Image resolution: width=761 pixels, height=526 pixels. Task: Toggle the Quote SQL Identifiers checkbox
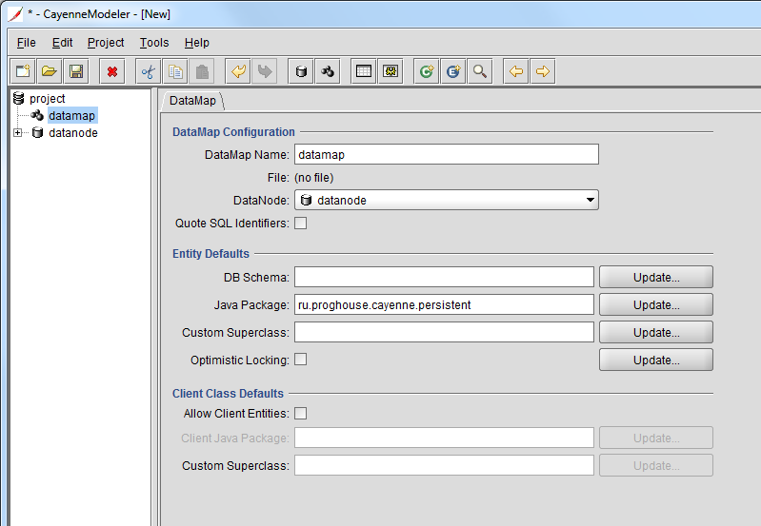(300, 223)
